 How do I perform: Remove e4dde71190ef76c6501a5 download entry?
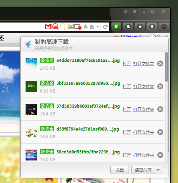(x=160, y=64)
